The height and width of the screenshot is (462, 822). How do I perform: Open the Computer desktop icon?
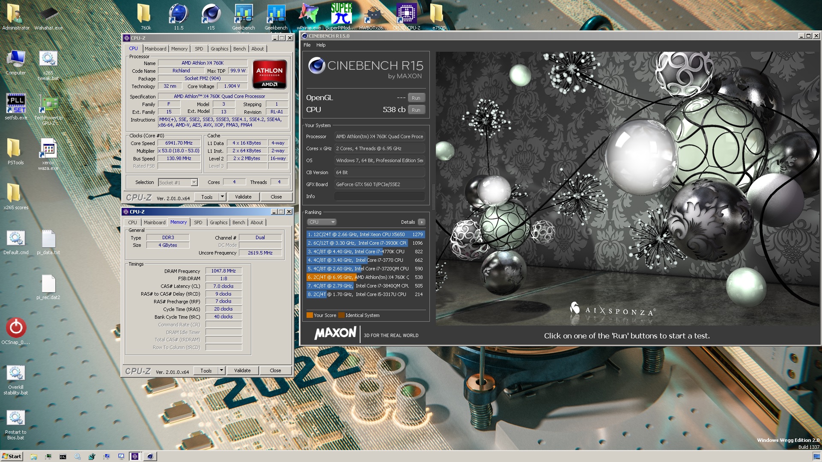coord(16,62)
